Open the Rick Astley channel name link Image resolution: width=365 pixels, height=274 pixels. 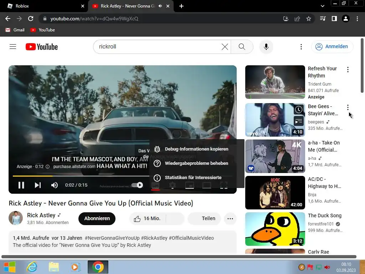41,215
